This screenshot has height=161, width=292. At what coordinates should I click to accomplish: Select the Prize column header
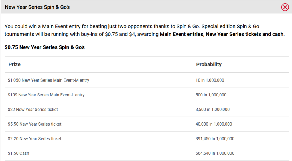[15, 64]
